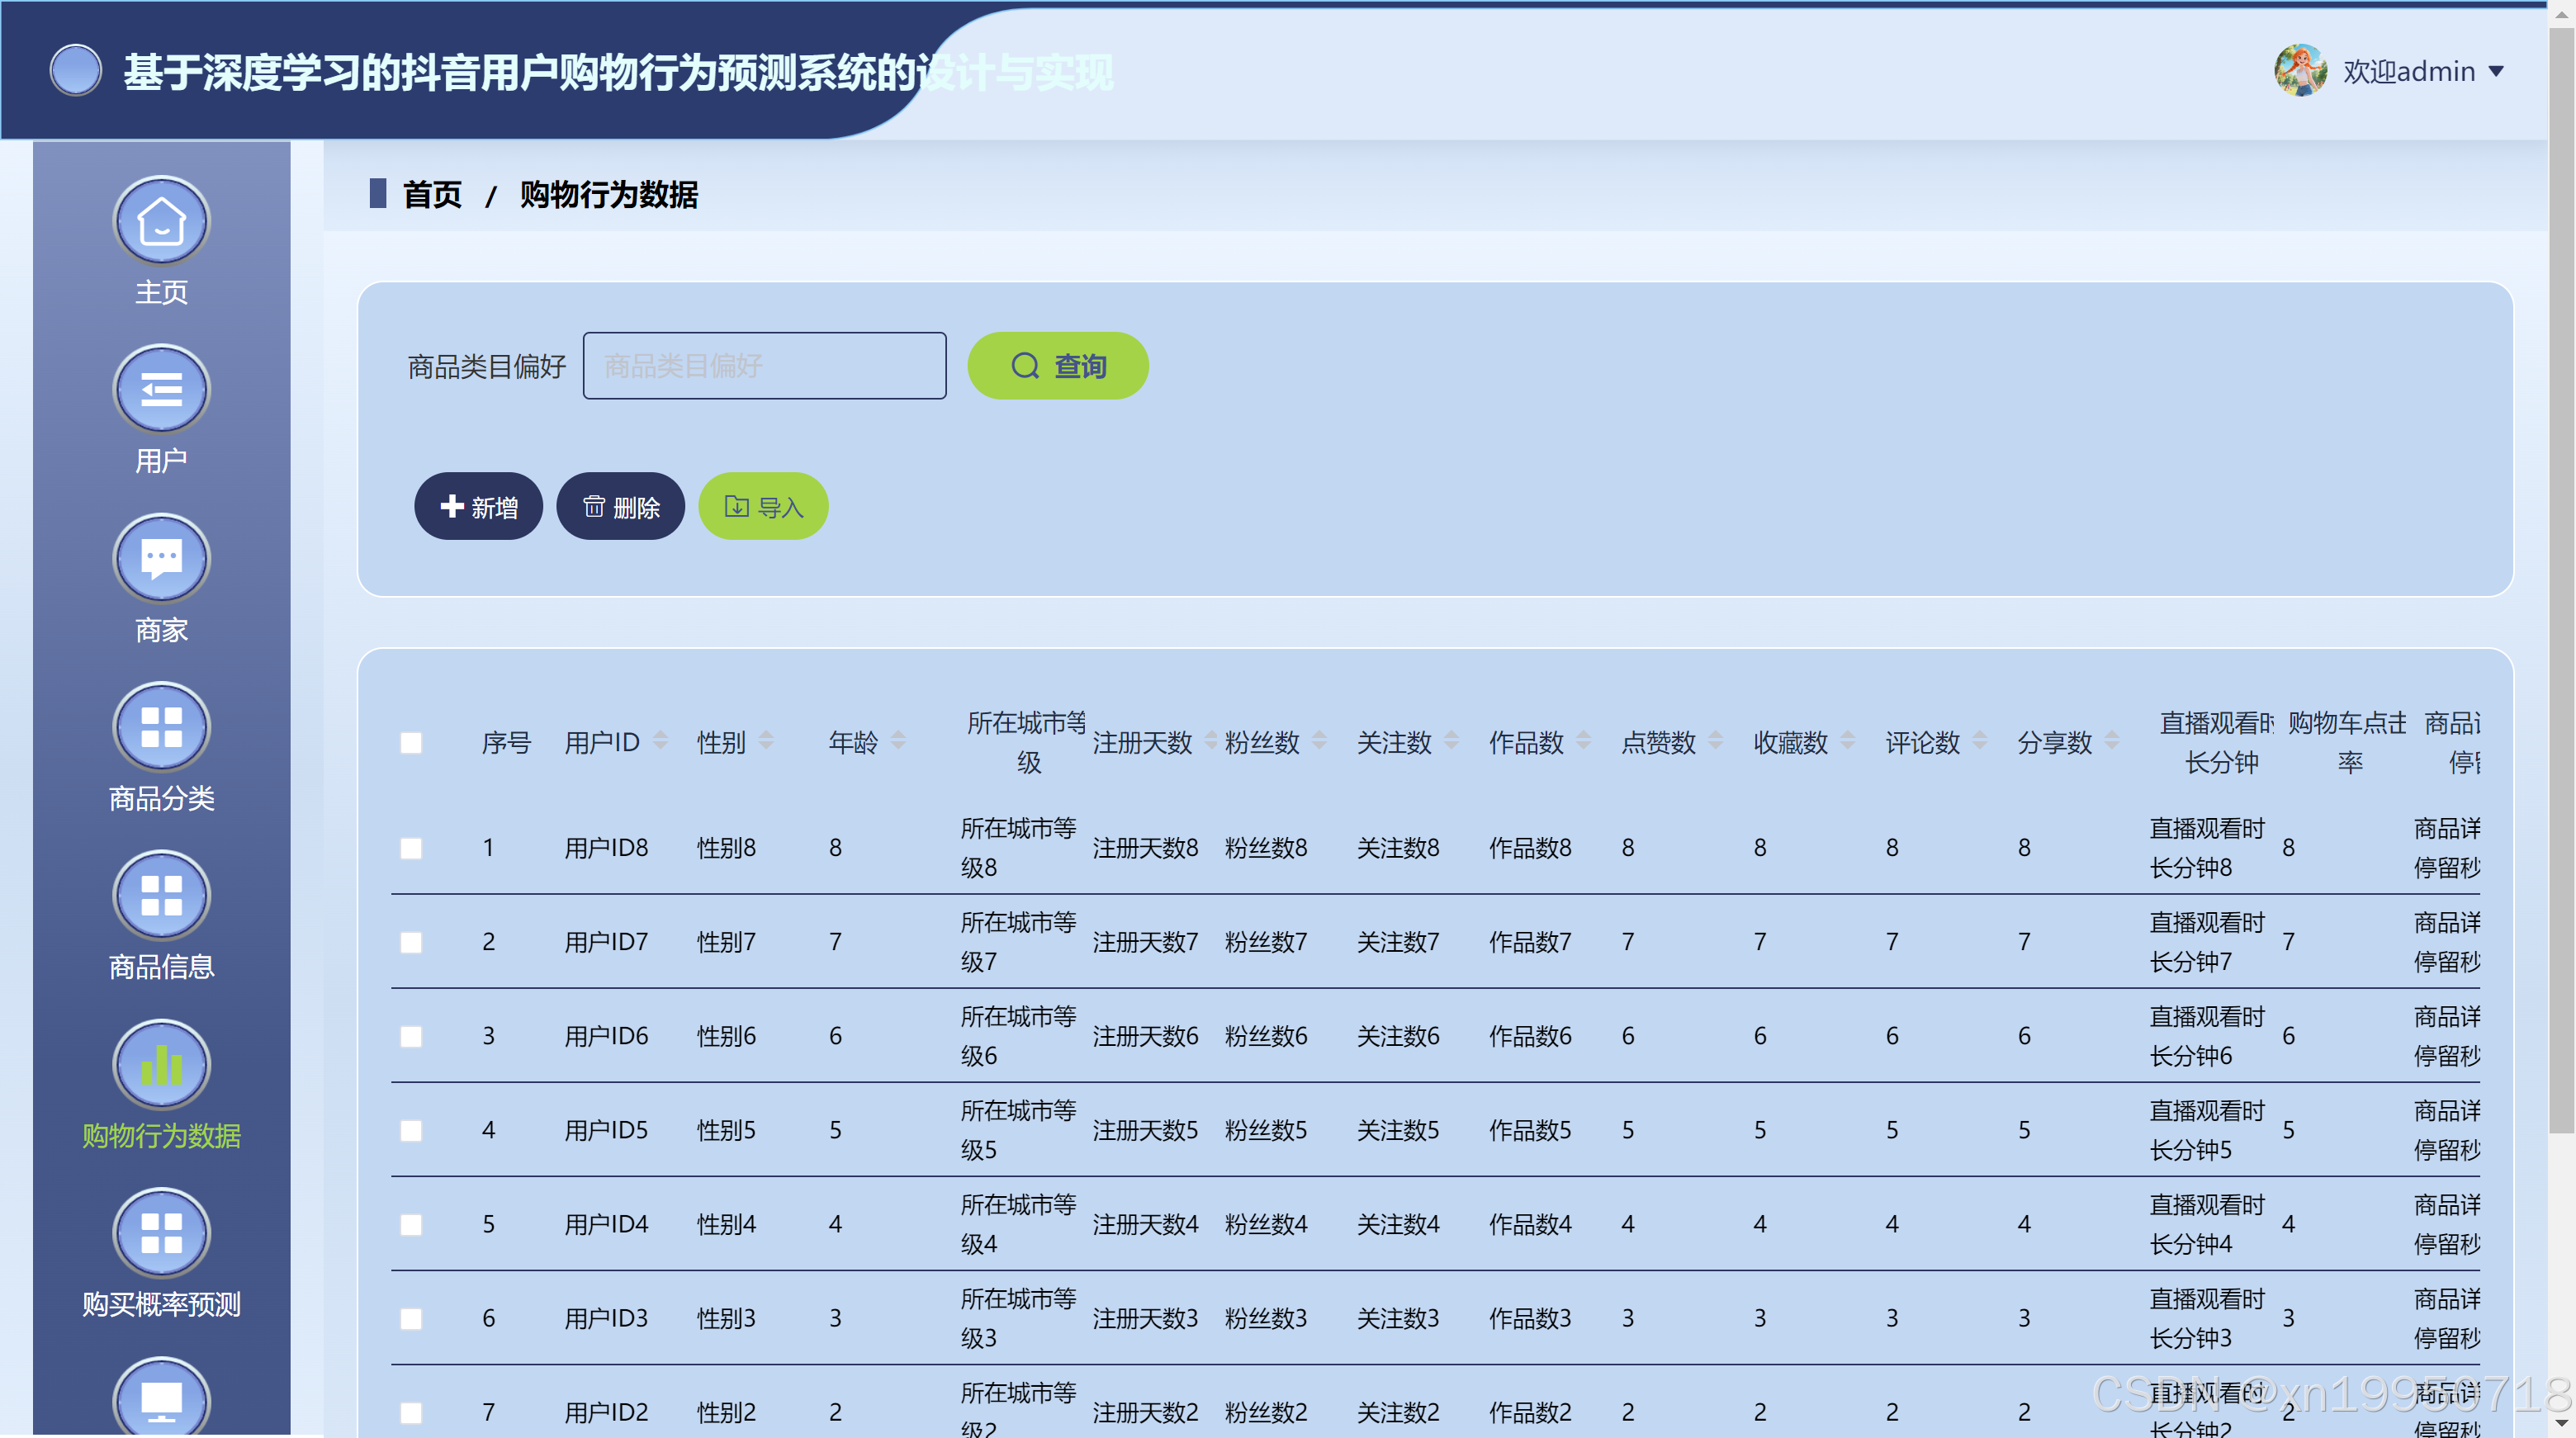Click the 新增 add button
Screen dimensions: 2576x1438
(x=478, y=506)
